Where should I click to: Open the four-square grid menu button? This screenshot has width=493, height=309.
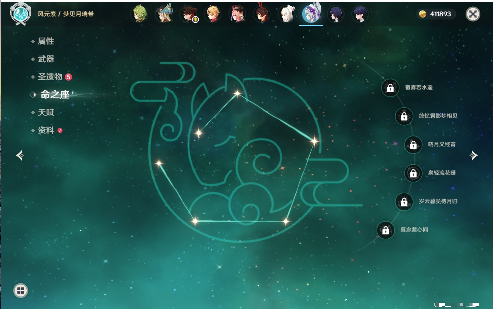pyautogui.click(x=21, y=291)
